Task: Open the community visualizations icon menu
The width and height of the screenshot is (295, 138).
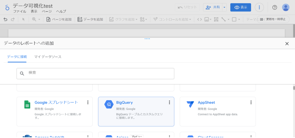Action: (144, 19)
